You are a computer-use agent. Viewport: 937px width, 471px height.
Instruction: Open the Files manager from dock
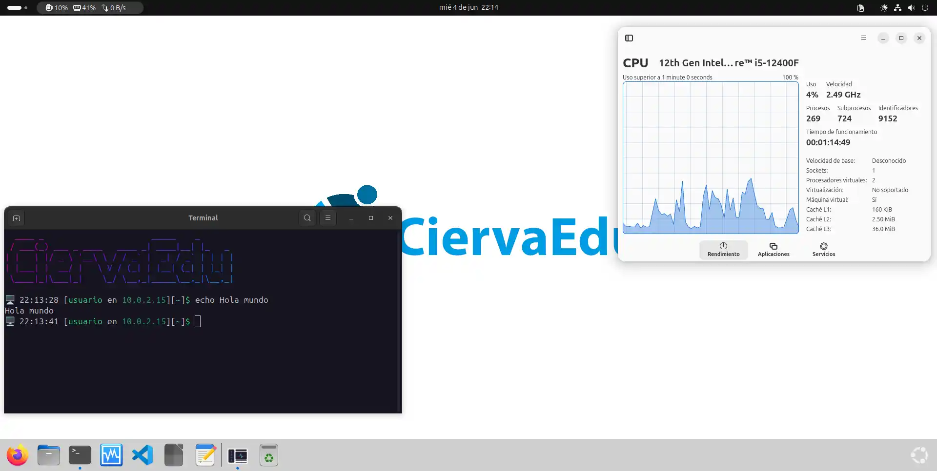(x=49, y=455)
